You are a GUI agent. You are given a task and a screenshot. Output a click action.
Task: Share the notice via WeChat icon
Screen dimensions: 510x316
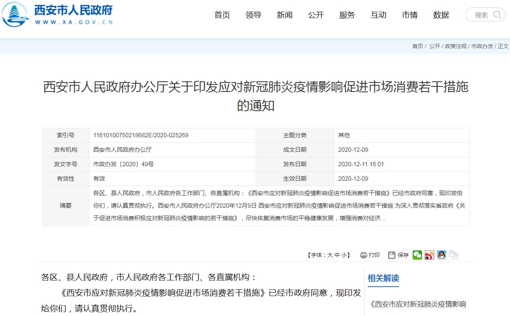(417, 255)
